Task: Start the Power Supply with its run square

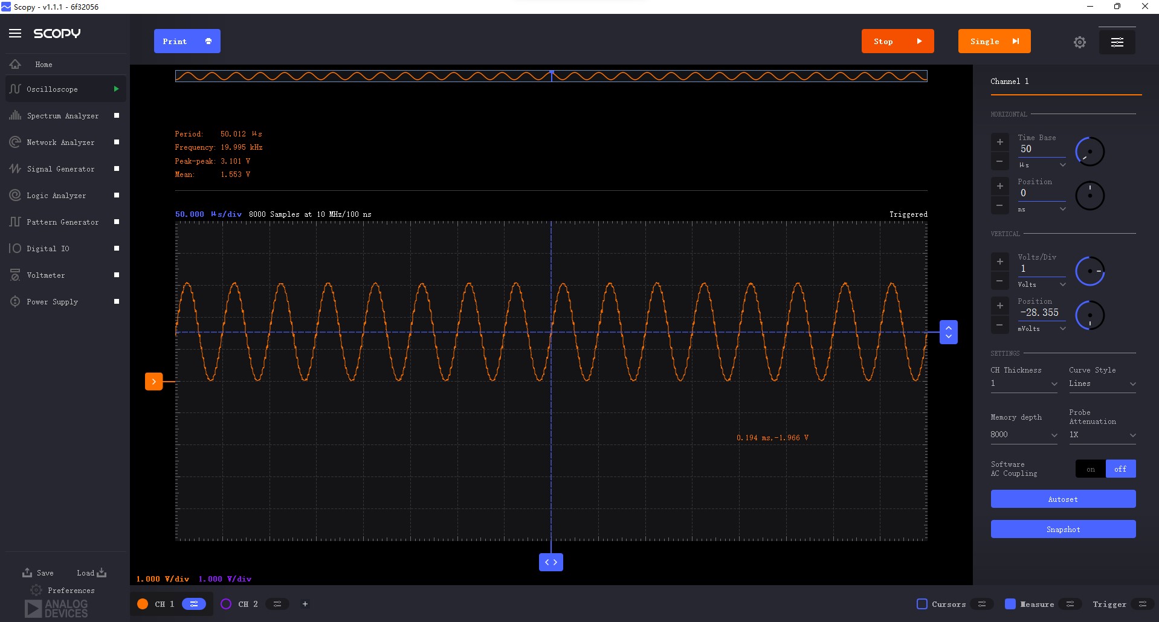Action: click(117, 301)
